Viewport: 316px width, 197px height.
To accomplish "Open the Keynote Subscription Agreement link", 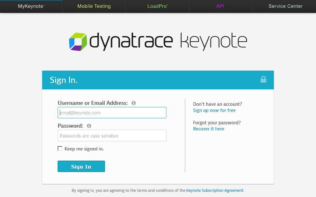I will 215,191.
